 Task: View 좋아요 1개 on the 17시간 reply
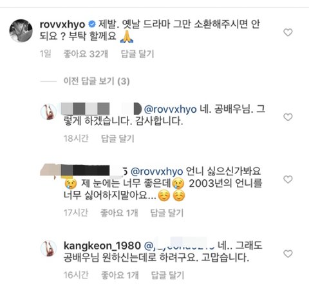(119, 213)
